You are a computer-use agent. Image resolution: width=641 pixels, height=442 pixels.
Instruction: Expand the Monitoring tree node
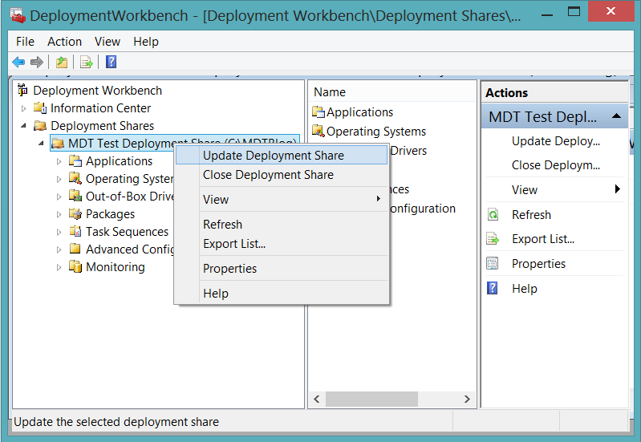59,267
